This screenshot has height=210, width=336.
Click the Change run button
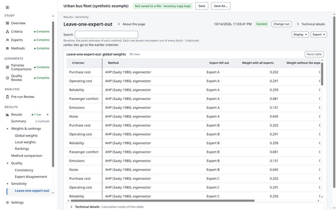coord(281,24)
